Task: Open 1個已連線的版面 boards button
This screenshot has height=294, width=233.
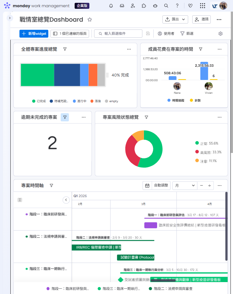Action: pos(70,34)
